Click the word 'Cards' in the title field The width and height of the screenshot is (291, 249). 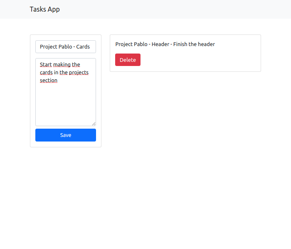pos(83,46)
